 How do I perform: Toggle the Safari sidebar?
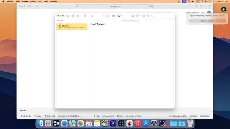tap(29, 6)
